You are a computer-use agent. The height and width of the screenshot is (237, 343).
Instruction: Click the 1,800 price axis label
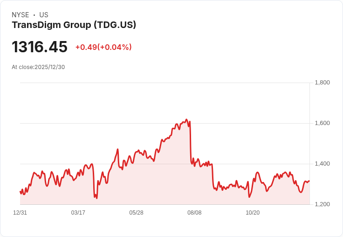coord(322,83)
